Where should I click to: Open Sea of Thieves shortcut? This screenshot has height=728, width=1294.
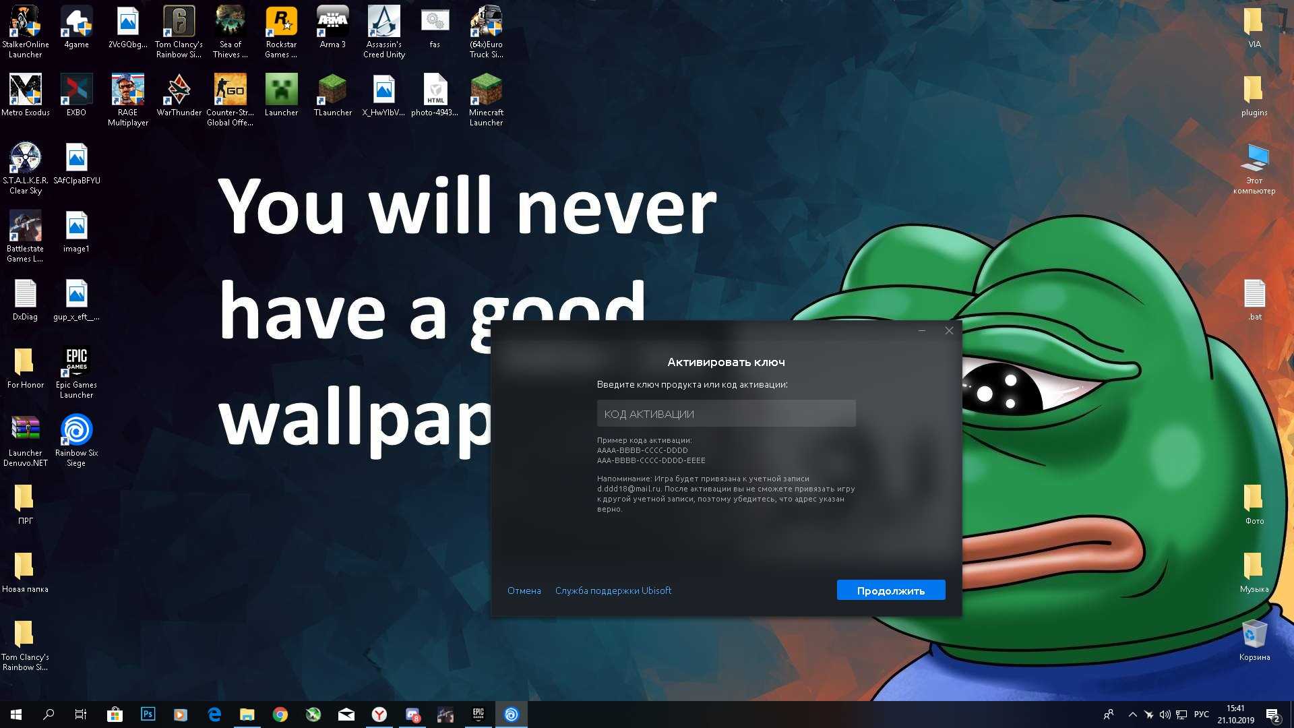(x=230, y=32)
